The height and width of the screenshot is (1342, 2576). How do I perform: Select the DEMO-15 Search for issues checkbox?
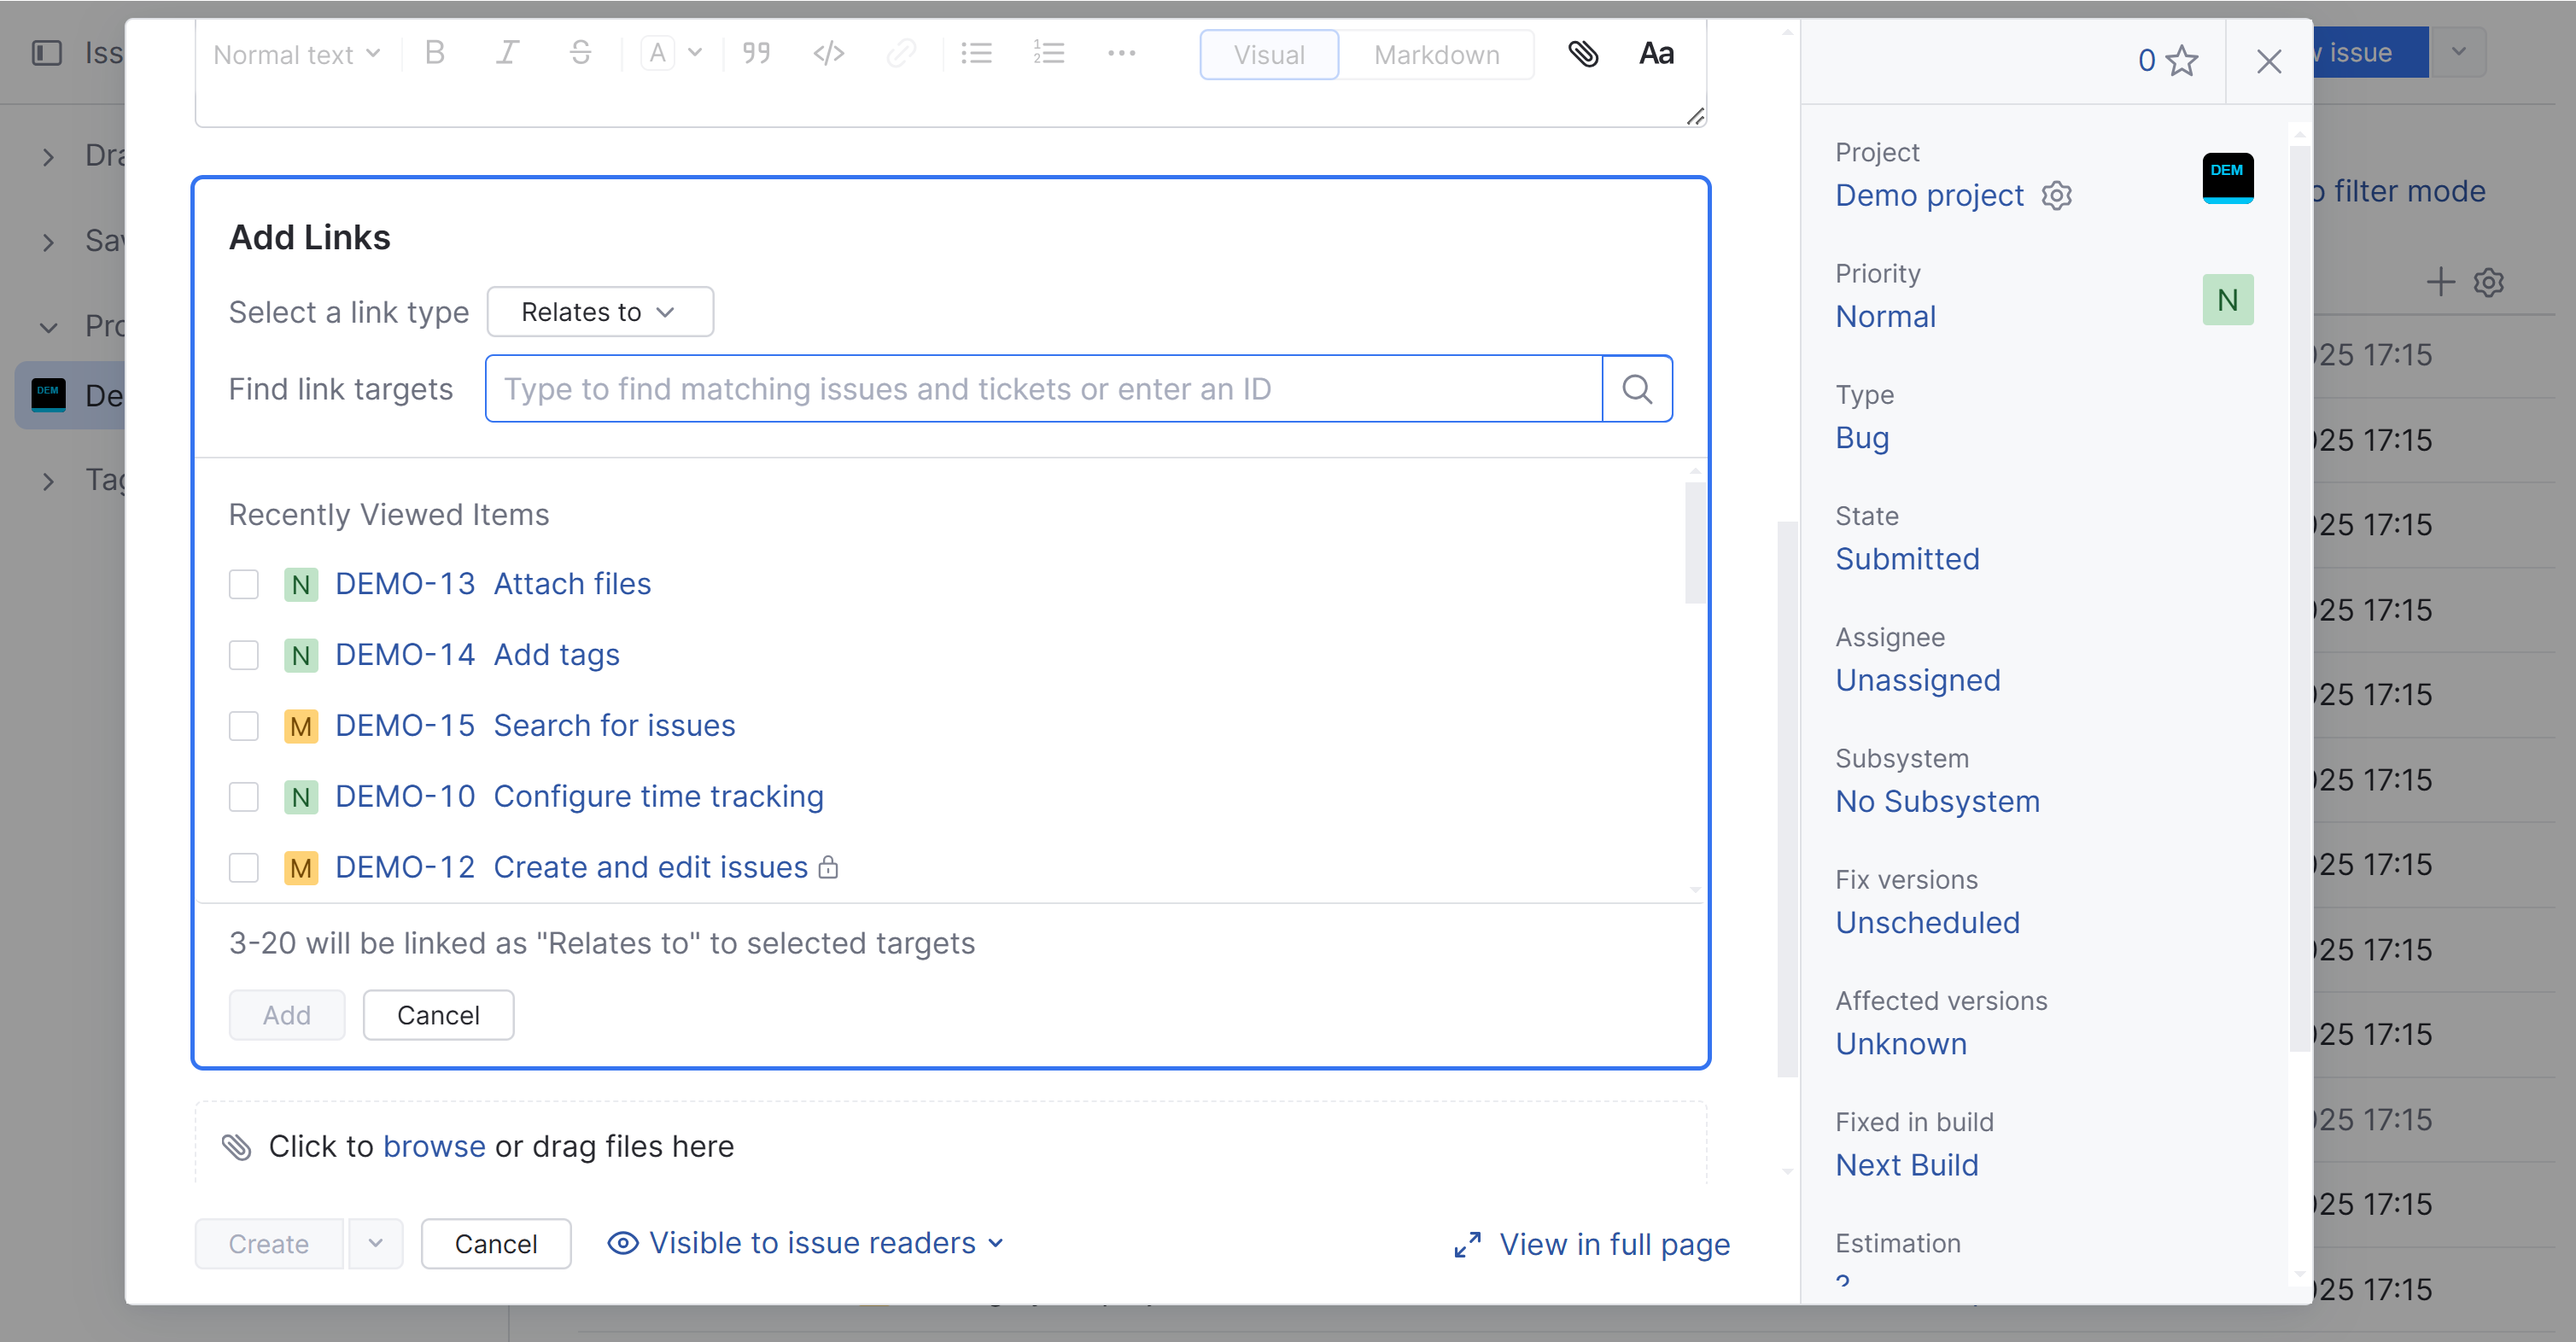click(244, 726)
